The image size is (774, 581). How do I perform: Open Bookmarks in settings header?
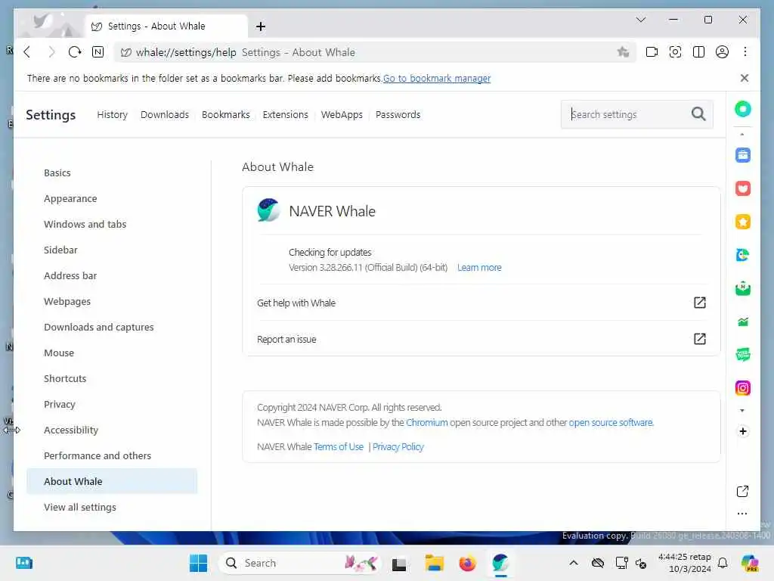point(225,115)
